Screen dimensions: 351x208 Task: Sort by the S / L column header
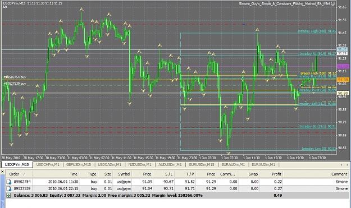coord(169,174)
